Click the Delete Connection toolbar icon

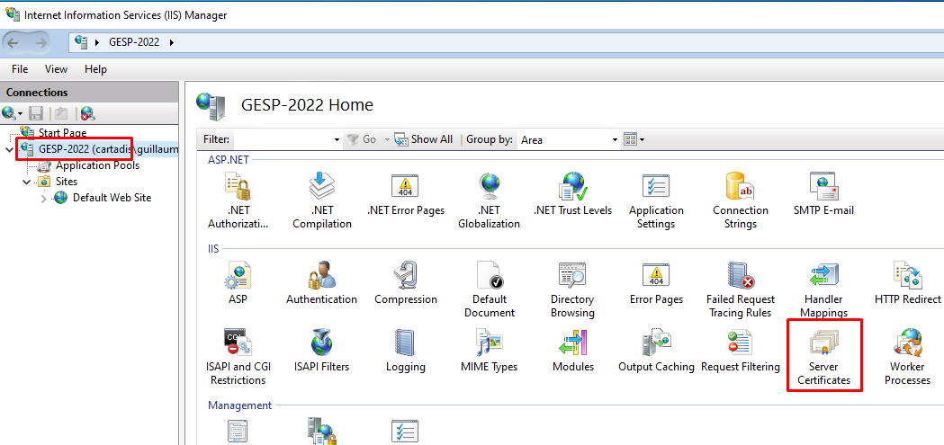[x=88, y=113]
